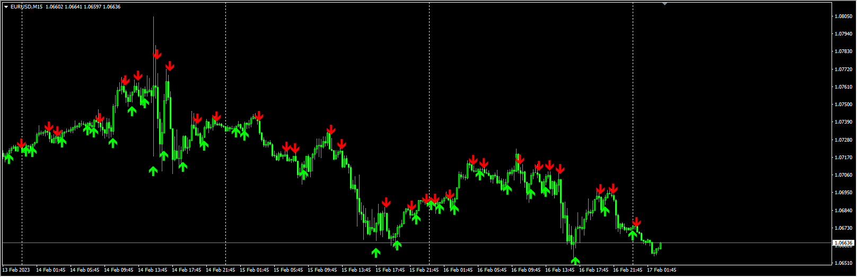Click the 1.08050 price scale label
This screenshot has width=857, height=277.
point(843,16)
